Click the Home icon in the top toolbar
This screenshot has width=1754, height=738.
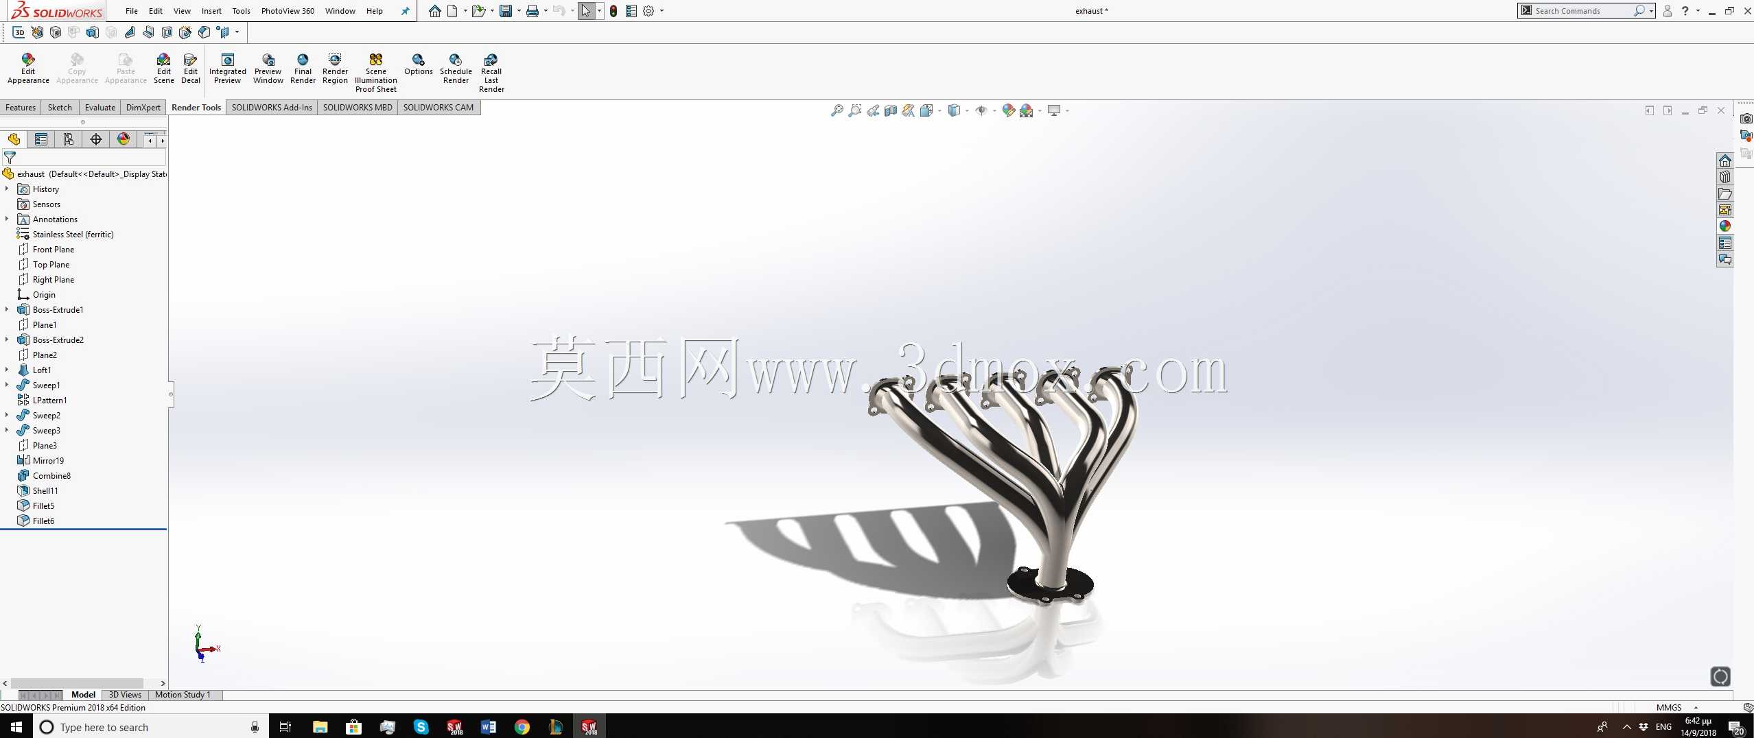(434, 11)
